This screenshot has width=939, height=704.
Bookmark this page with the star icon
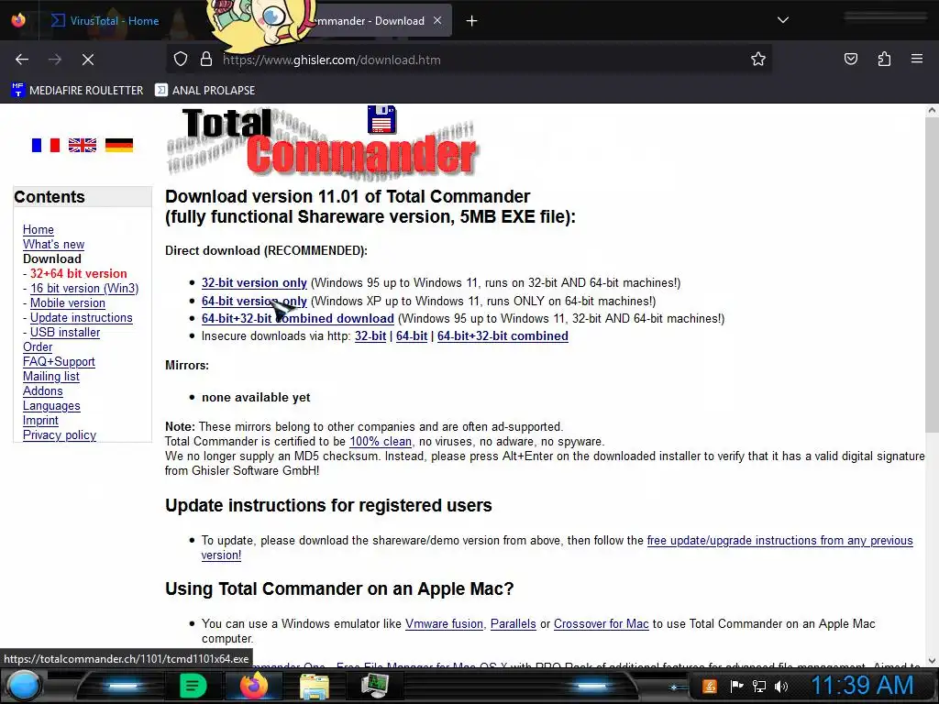[x=758, y=60]
